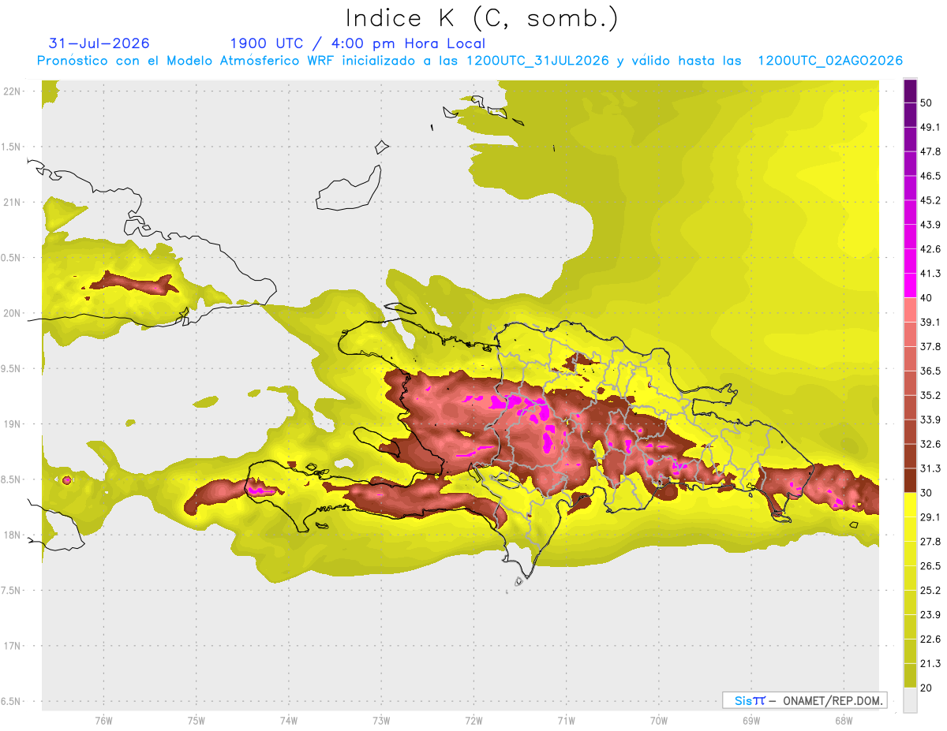Click the '17N' latitude label
The height and width of the screenshot is (731, 947).
pyautogui.click(x=11, y=646)
